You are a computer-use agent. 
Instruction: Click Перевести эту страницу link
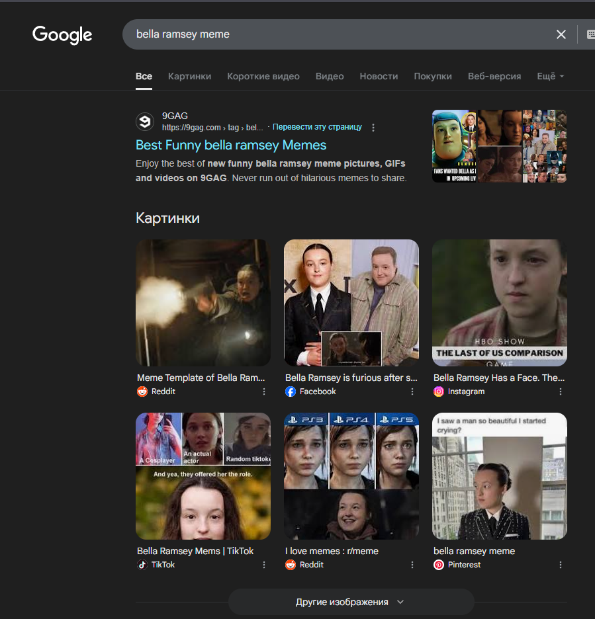coord(317,127)
